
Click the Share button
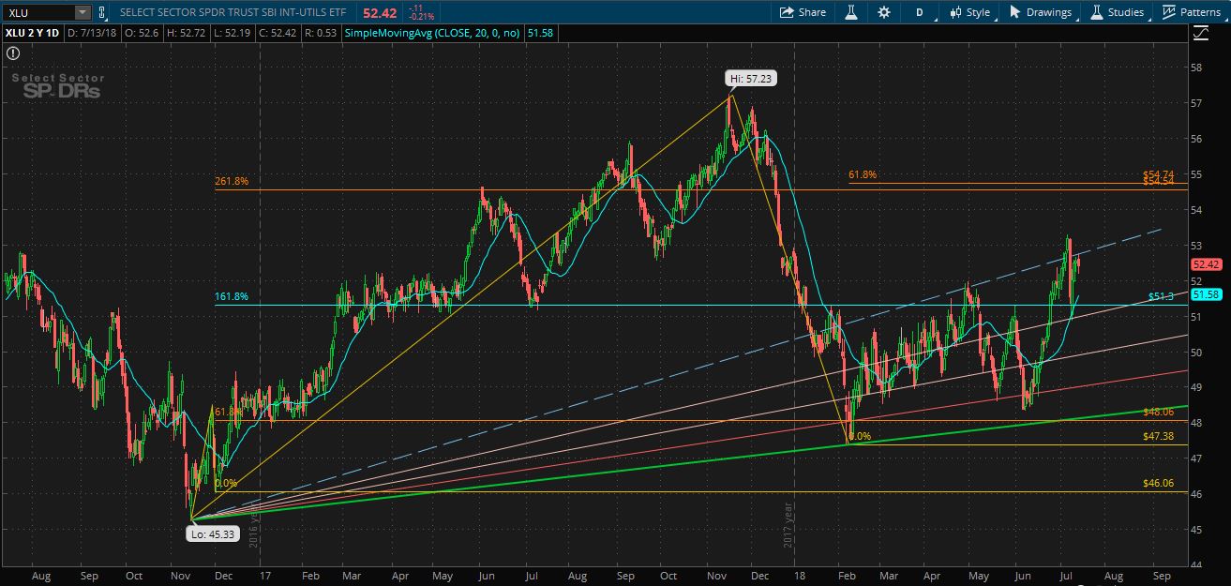pos(803,12)
